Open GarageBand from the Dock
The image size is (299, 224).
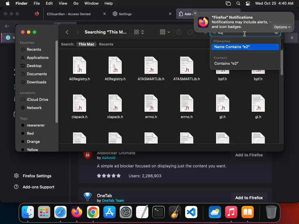[x=175, y=212]
